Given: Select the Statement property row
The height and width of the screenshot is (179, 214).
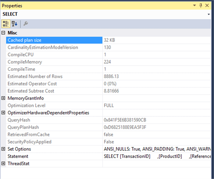Looking at the screenshot, I should (18, 156).
